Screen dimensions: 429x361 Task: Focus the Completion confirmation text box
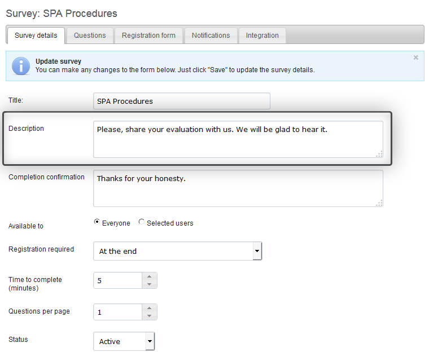[238, 188]
